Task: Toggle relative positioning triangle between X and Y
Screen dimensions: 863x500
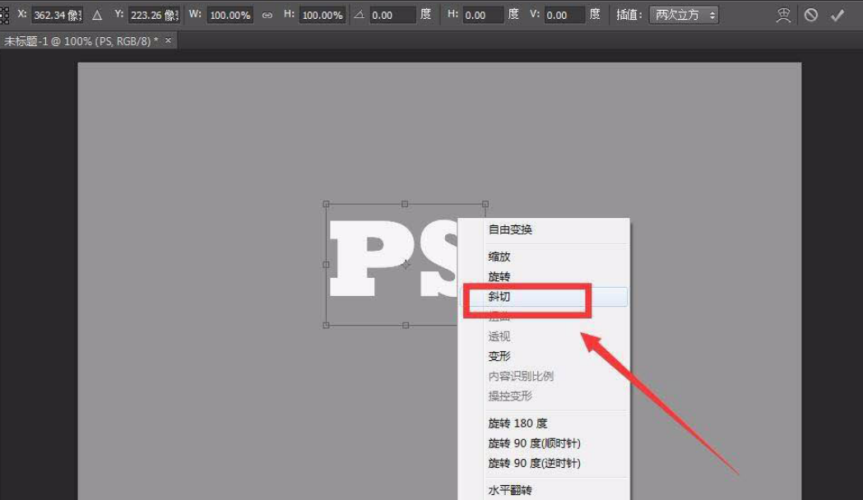Action: (97, 15)
